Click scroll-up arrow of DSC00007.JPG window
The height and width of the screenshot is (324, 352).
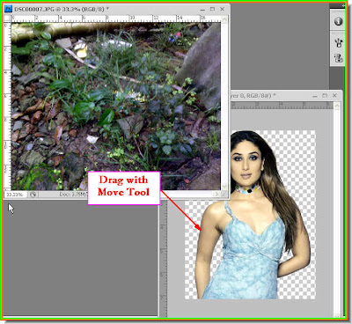[x=224, y=19]
